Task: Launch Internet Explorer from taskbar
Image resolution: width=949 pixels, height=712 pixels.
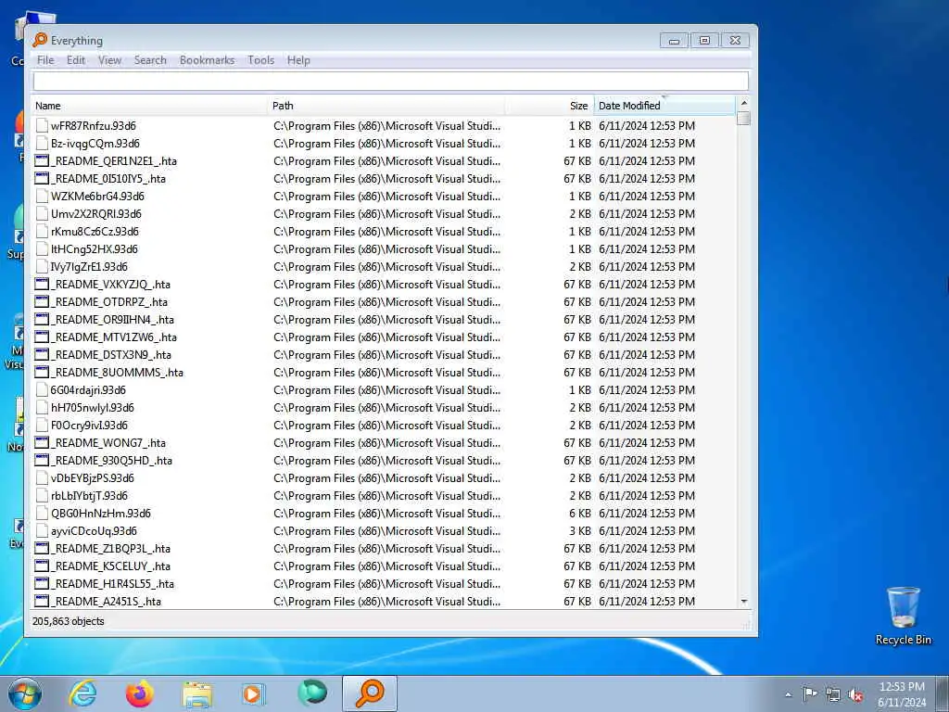Action: [82, 693]
